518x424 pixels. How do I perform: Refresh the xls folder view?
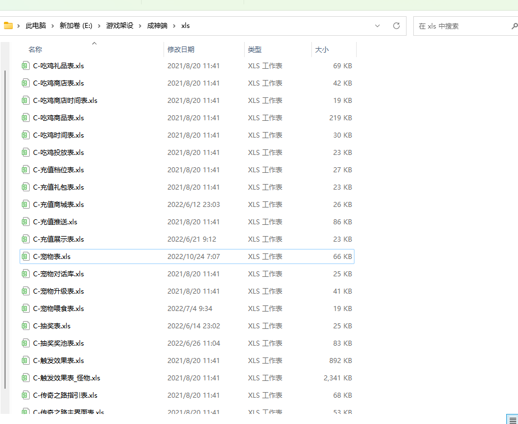396,26
